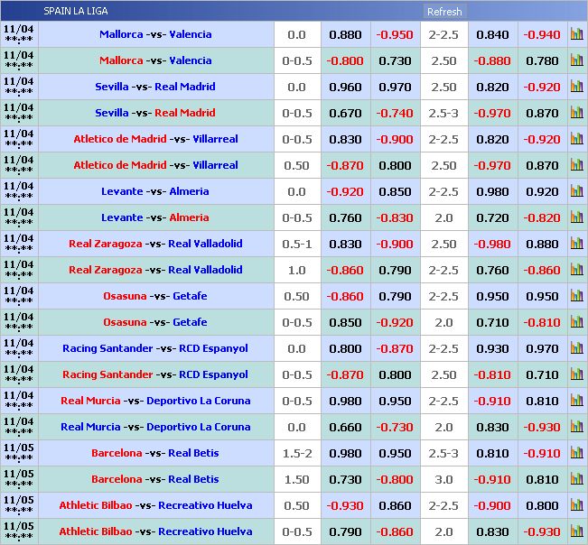
Task: Open chart icon for Real Murcia 0.0 handicap row
Action: (576, 427)
